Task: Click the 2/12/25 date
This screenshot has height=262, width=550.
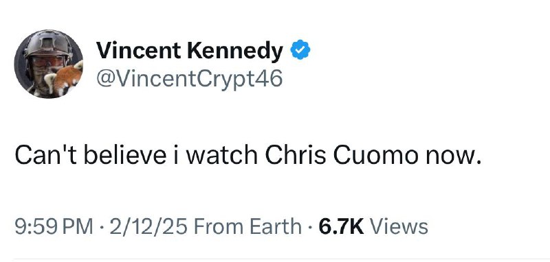Action: [149, 226]
